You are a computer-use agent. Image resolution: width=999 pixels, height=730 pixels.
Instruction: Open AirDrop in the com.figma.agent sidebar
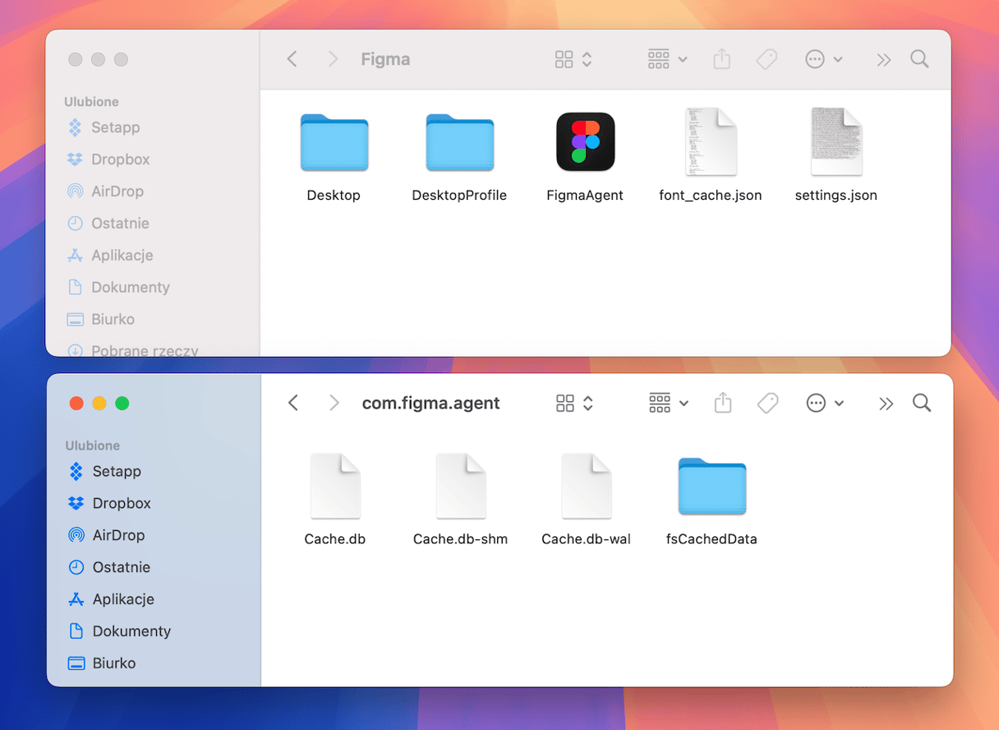tap(117, 535)
